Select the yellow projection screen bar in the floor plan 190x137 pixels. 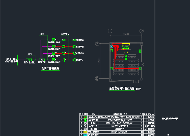point(126,43)
